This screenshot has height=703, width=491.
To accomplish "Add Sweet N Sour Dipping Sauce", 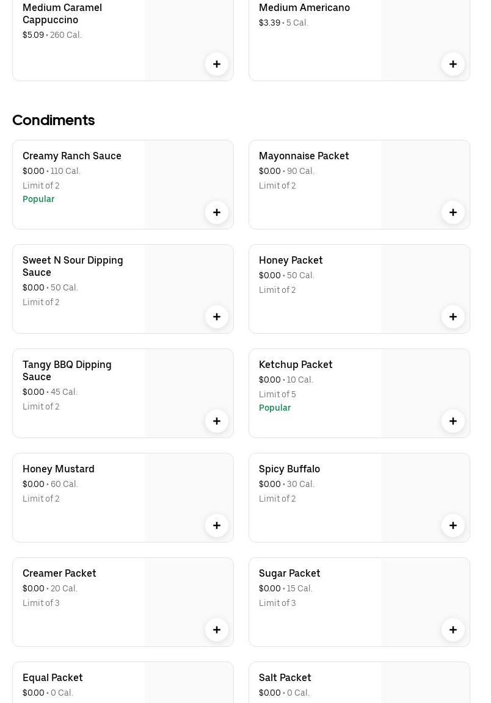I will click(217, 317).
